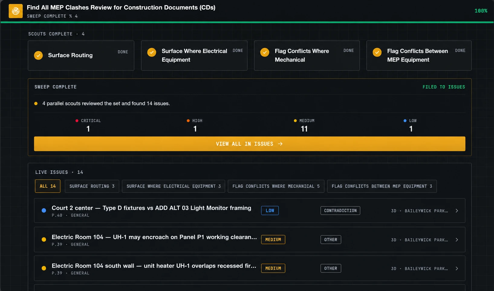Click the LOW severity badge on Court 2 issue
The width and height of the screenshot is (494, 291).
tap(270, 211)
